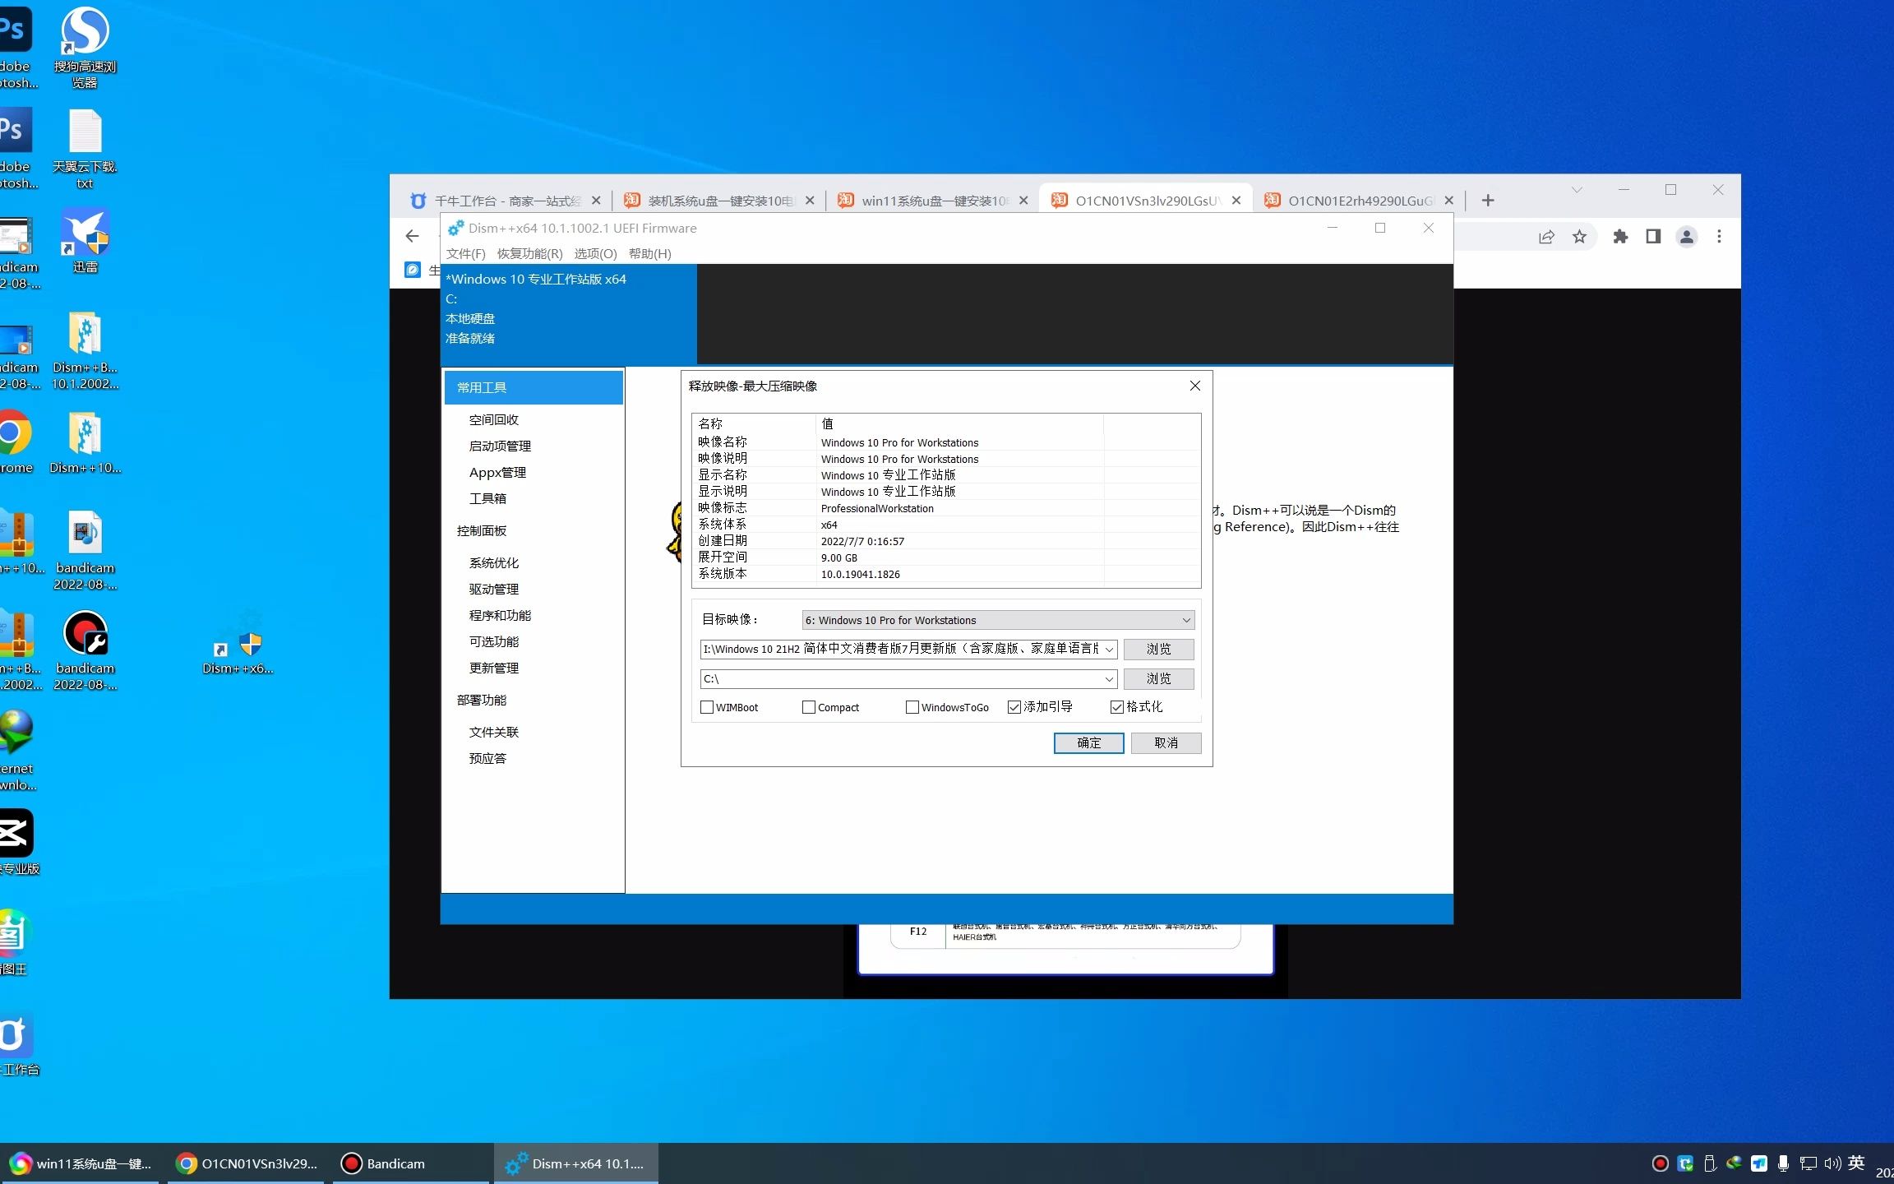Viewport: 1894px width, 1184px height.
Task: Select 驱动管理 tool in sidebar
Action: point(495,588)
